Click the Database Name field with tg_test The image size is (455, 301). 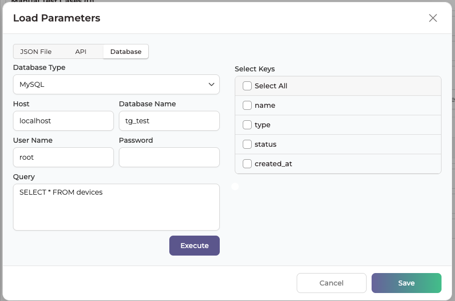(169, 121)
